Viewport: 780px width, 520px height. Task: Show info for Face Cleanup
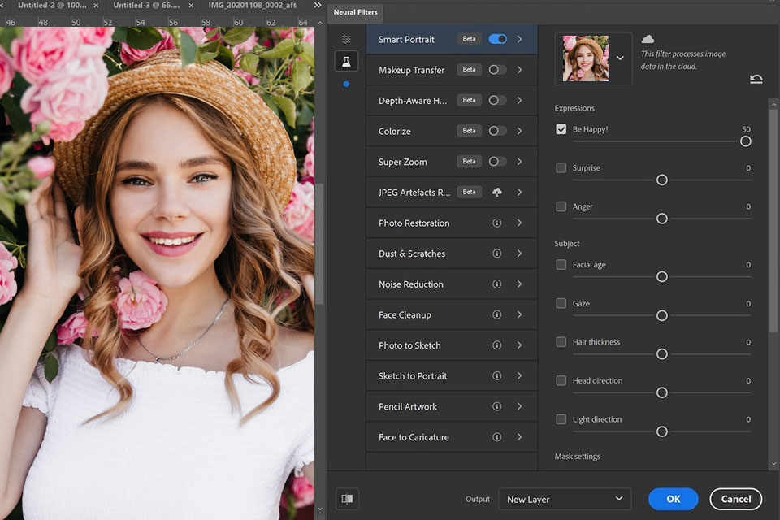pyautogui.click(x=497, y=314)
